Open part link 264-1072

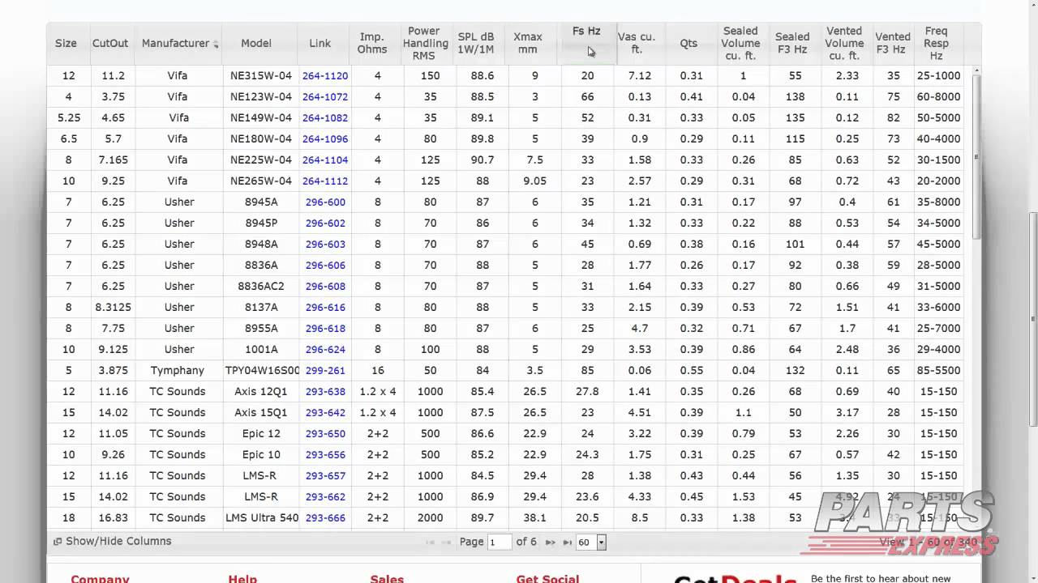click(325, 96)
